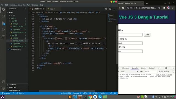Click feedback icon in status bar

click(x=111, y=93)
